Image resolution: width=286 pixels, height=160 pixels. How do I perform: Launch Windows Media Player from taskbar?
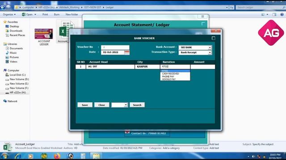[x=30, y=156]
